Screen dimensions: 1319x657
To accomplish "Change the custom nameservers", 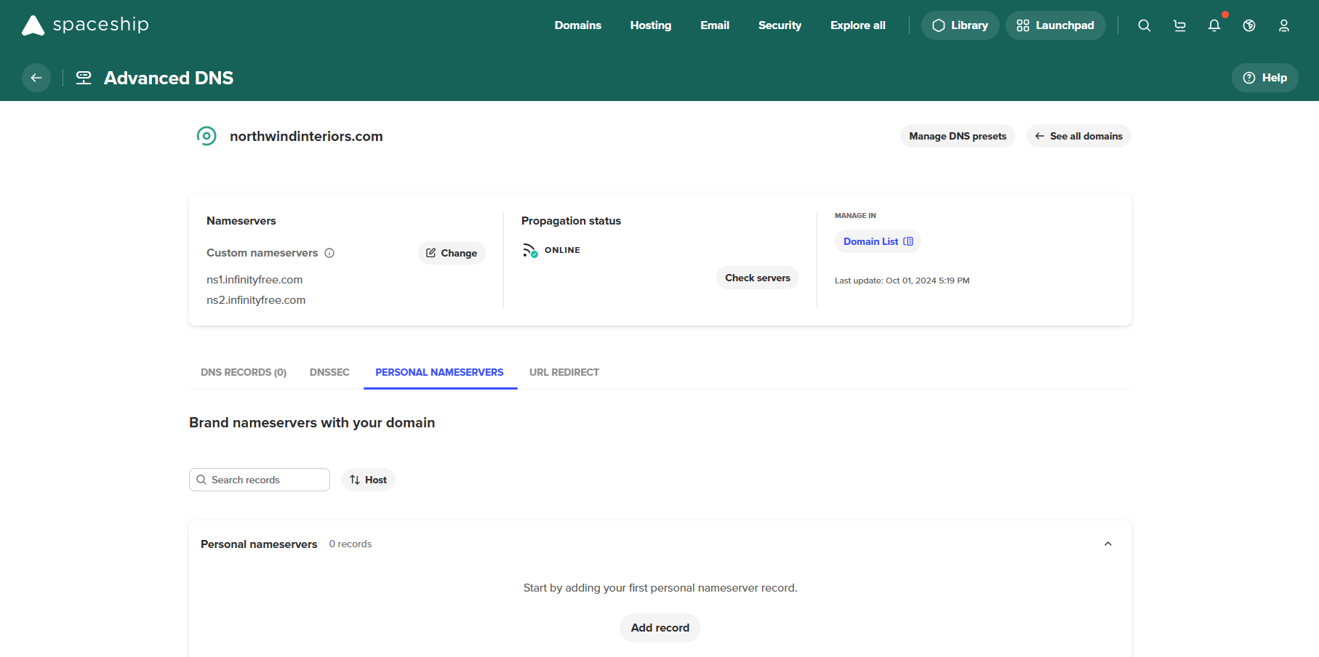I will (452, 253).
